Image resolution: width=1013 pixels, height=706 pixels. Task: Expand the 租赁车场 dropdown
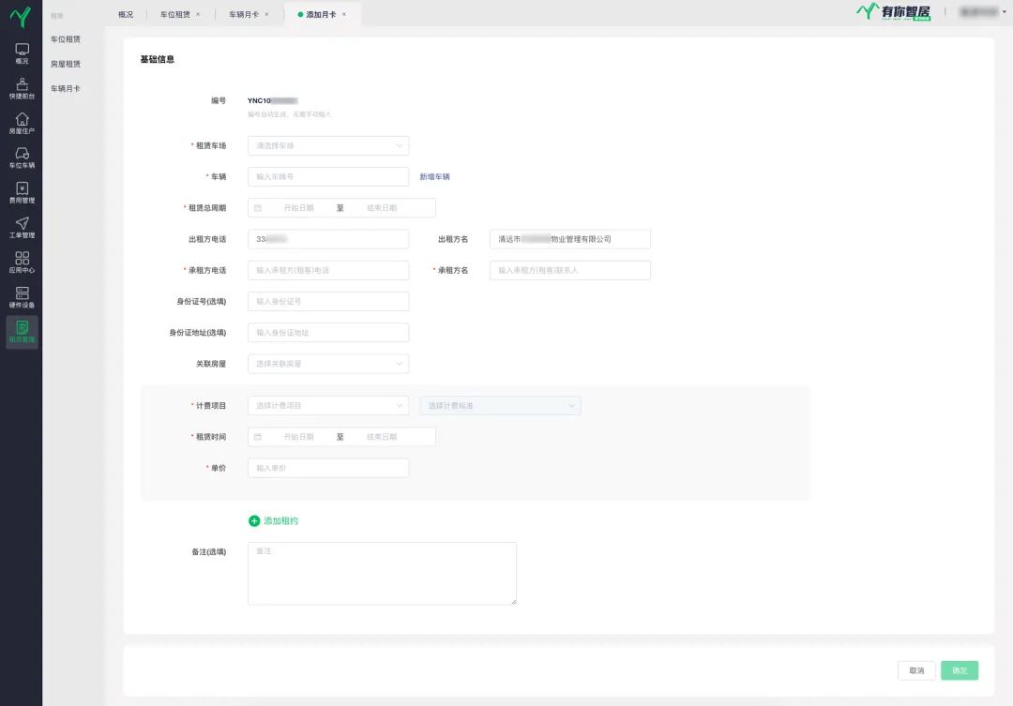click(x=327, y=145)
